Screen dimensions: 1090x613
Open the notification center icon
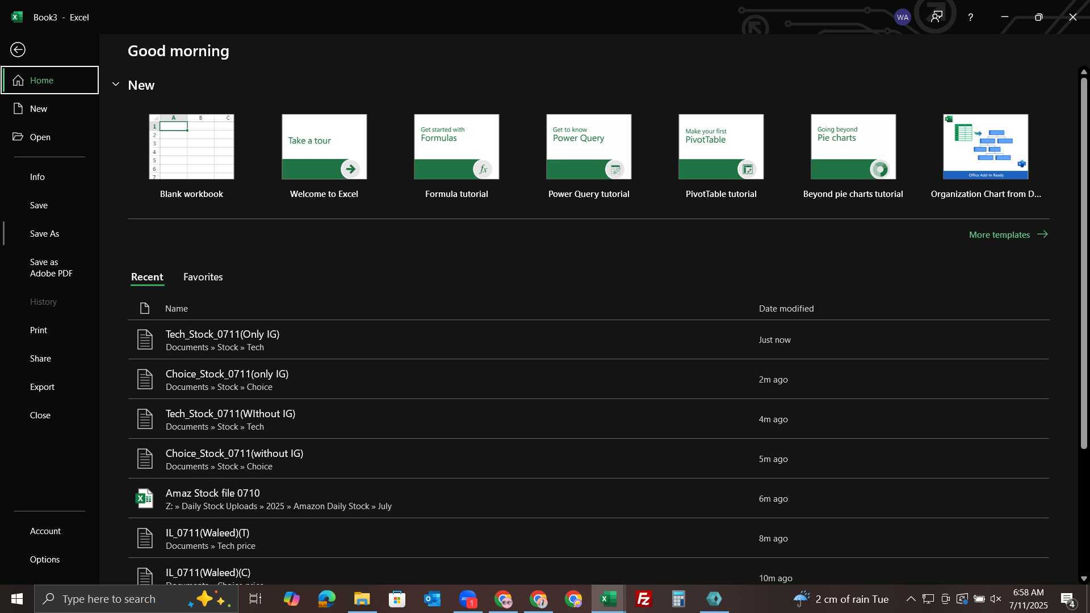(x=1068, y=599)
